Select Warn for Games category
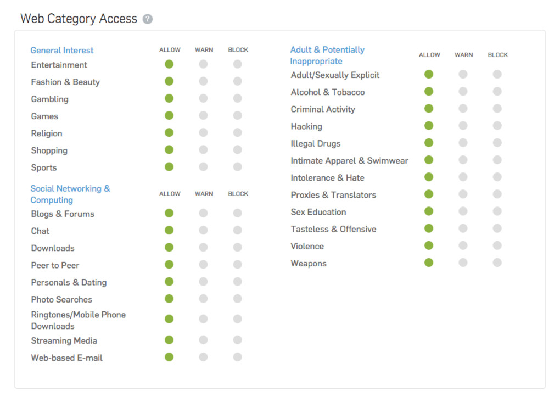 pos(203,115)
